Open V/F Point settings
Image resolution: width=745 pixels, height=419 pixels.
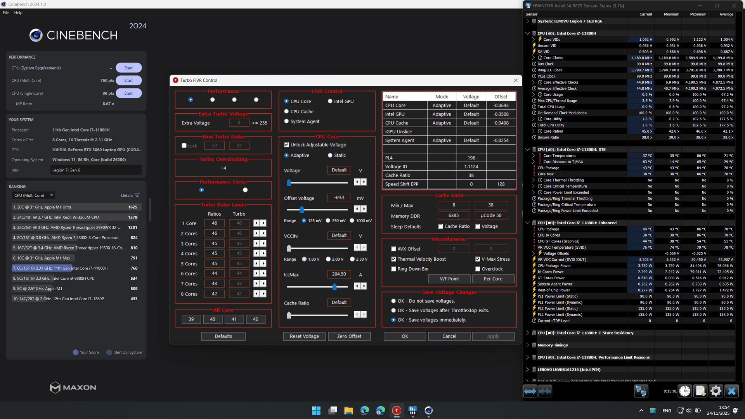[x=449, y=279]
